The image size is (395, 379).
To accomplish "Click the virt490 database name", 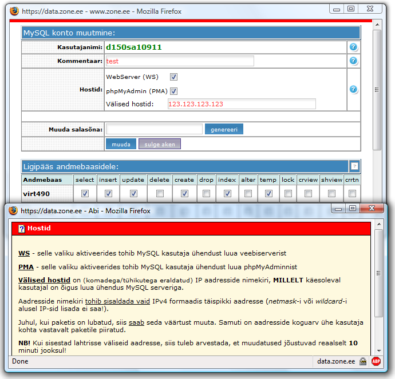I will click(36, 194).
